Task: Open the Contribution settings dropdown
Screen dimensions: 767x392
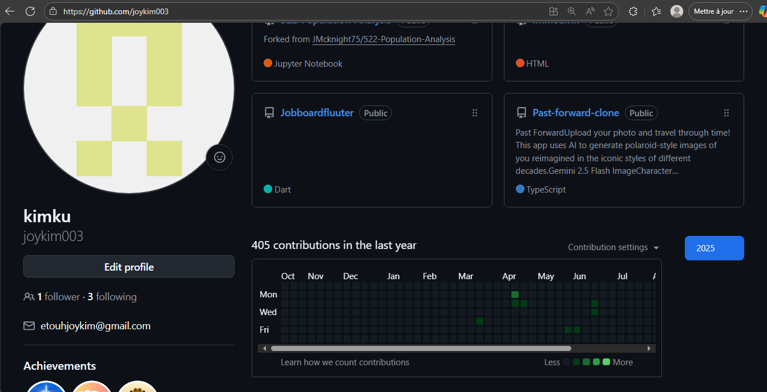Action: pyautogui.click(x=613, y=247)
